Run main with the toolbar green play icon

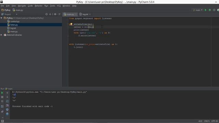205,10
